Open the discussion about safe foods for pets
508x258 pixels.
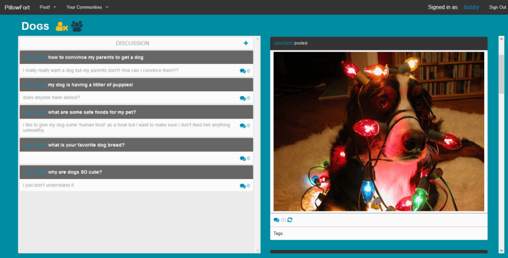[92, 112]
